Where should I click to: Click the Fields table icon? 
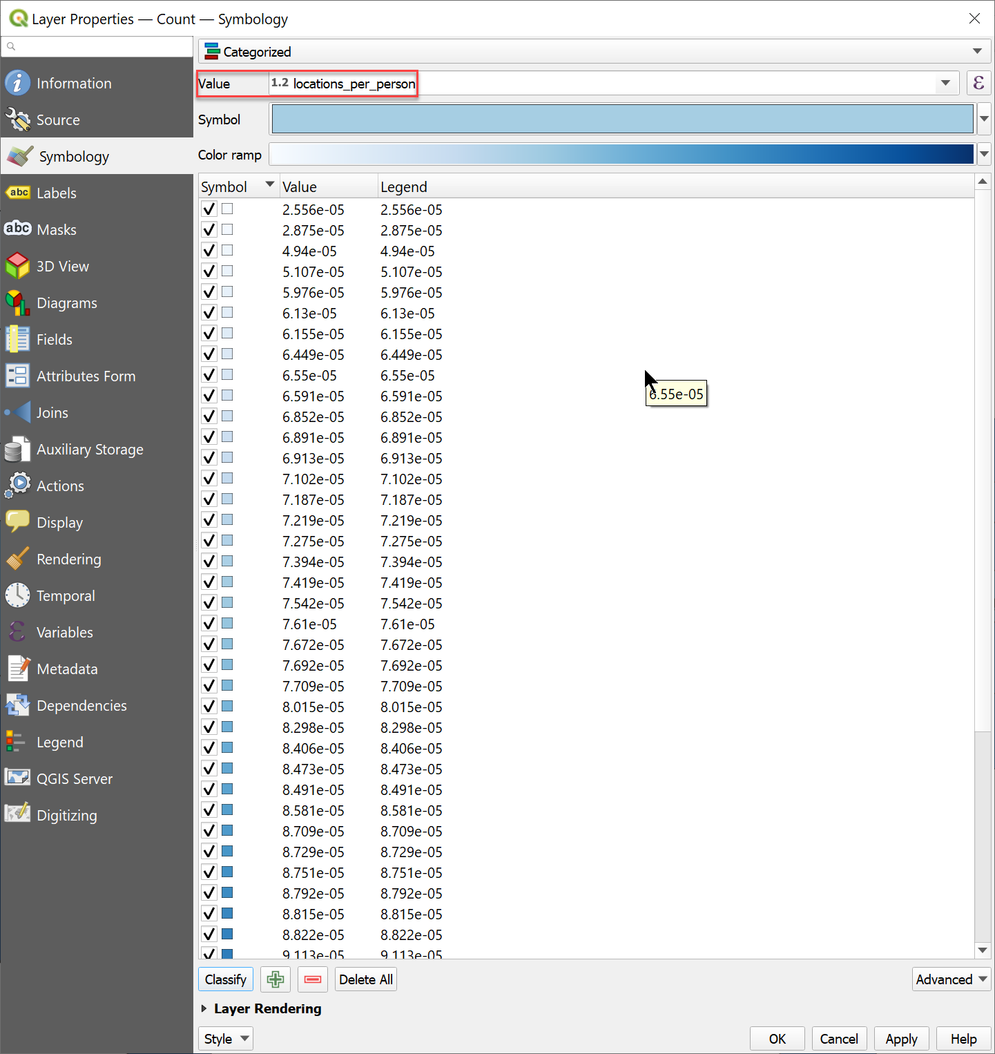[x=18, y=339]
